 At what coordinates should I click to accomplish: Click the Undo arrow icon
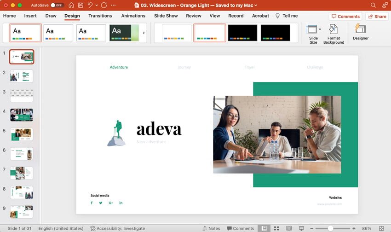[x=90, y=5]
